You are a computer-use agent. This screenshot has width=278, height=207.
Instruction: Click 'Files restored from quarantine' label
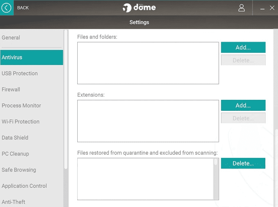click(147, 153)
